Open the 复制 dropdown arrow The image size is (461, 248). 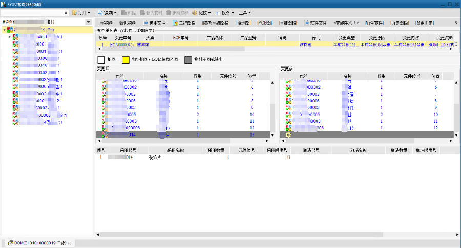click(x=115, y=13)
